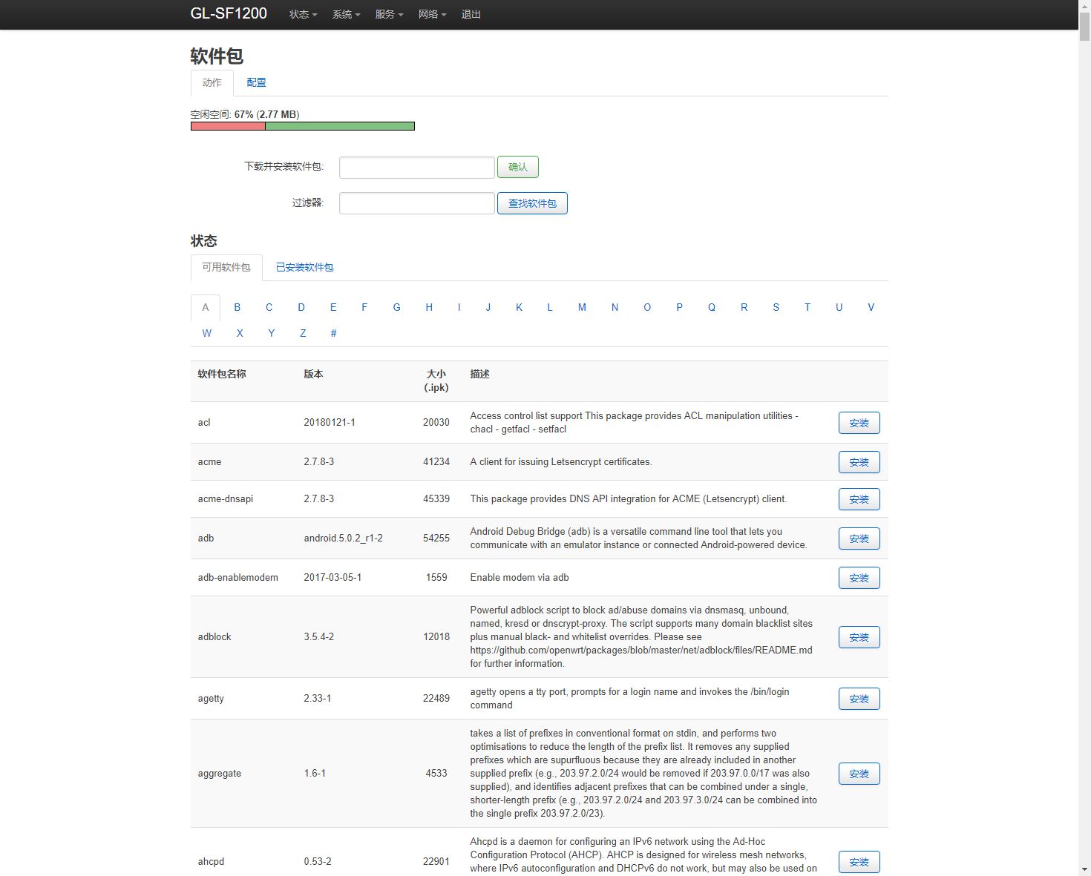This screenshot has width=1091, height=876.
Task: Click the aggregate size value 4533
Action: tap(436, 773)
